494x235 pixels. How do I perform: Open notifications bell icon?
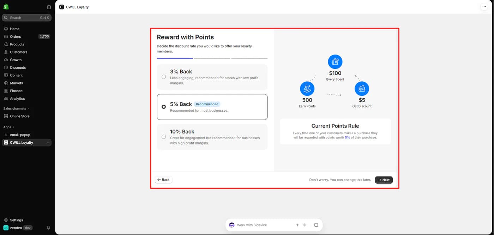(x=48, y=228)
